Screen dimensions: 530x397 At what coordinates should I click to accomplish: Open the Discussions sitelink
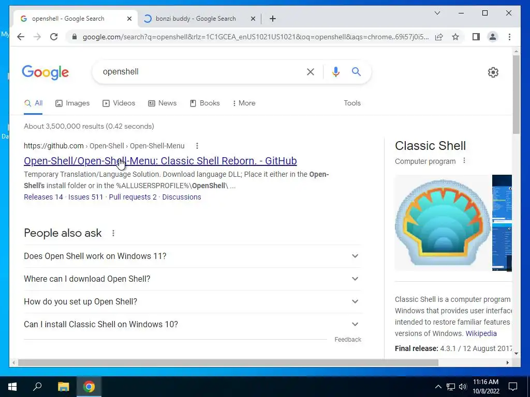[x=182, y=197]
